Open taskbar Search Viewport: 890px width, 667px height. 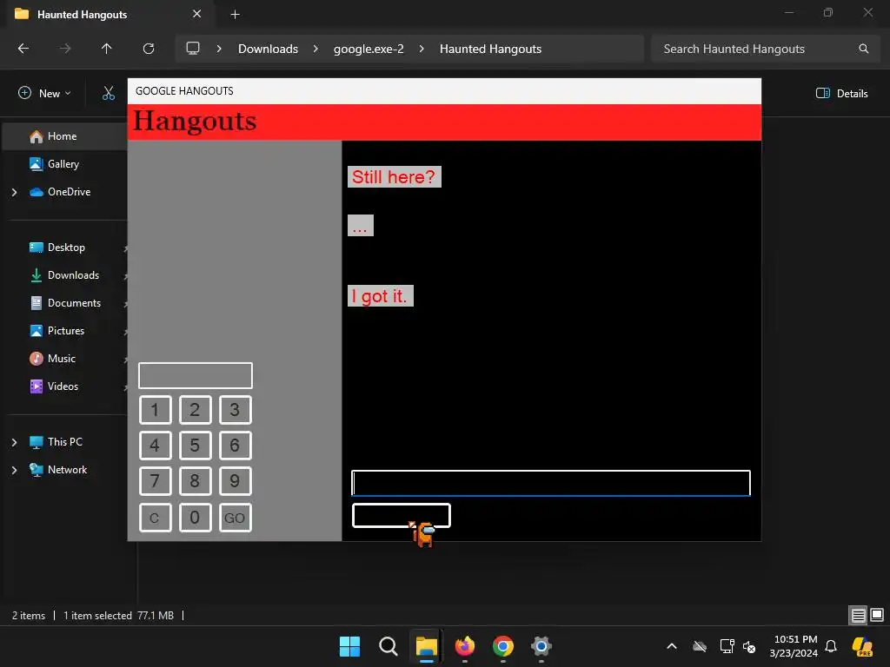click(389, 646)
